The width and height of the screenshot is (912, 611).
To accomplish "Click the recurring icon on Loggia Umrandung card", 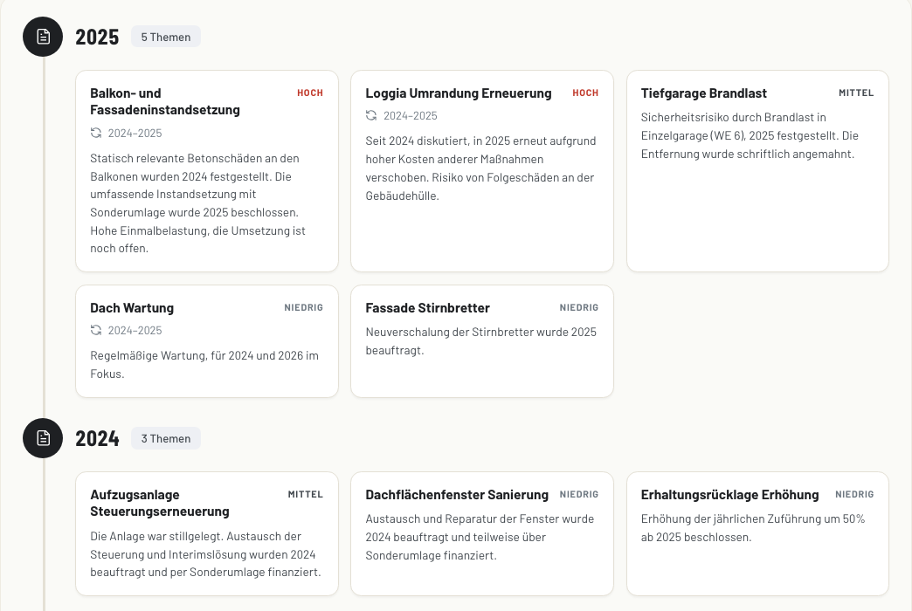I will [371, 116].
